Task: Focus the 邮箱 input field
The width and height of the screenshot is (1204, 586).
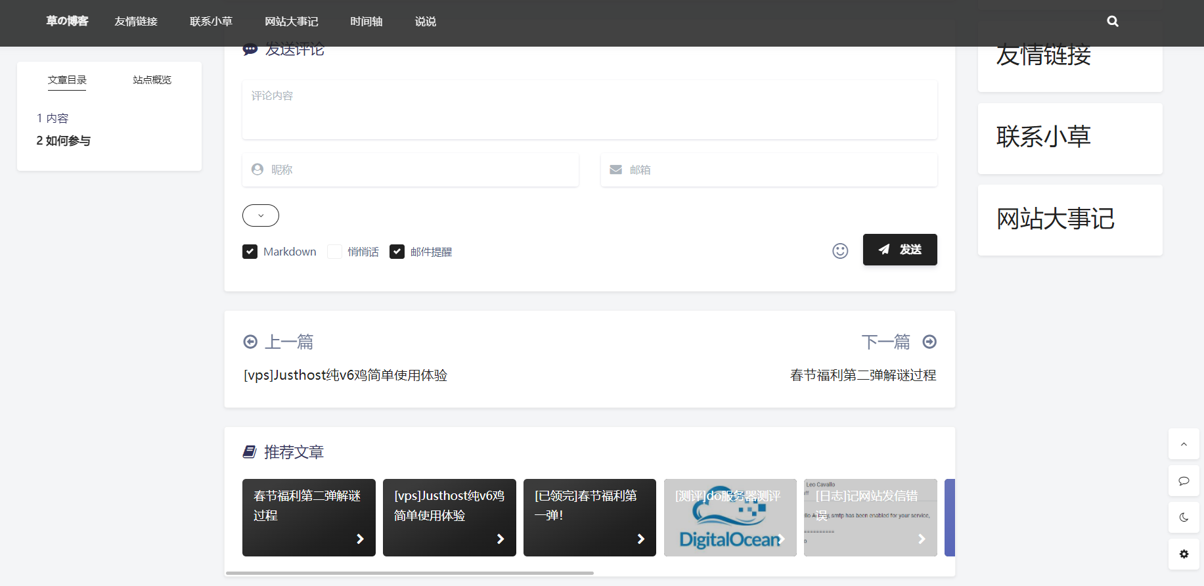Action: [x=769, y=169]
